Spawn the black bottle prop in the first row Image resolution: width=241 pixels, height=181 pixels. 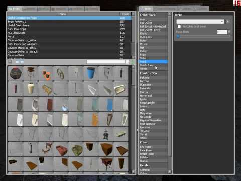(x=121, y=73)
